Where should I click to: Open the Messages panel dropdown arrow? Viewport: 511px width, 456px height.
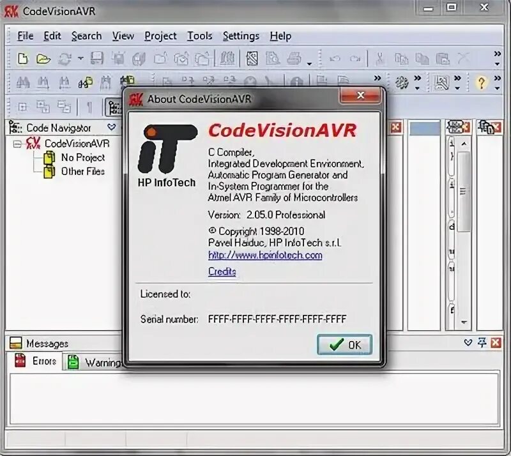pyautogui.click(x=468, y=342)
